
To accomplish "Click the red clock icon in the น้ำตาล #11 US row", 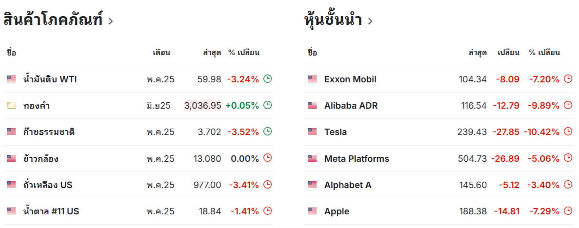I will click(268, 210).
